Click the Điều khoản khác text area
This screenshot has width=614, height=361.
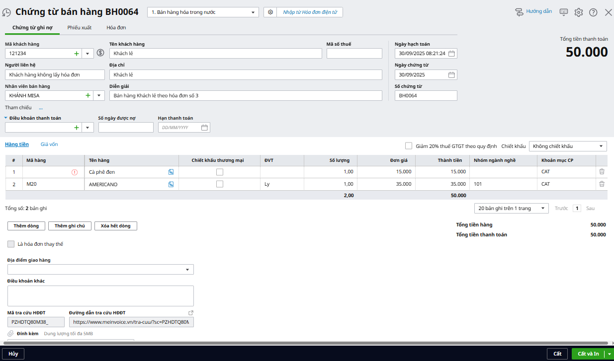tap(100, 295)
